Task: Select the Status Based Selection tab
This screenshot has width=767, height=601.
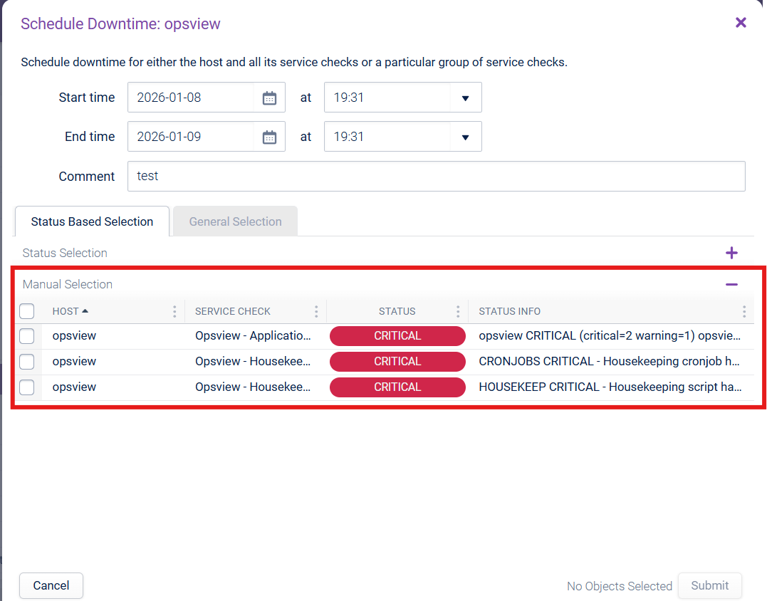Action: click(x=92, y=221)
